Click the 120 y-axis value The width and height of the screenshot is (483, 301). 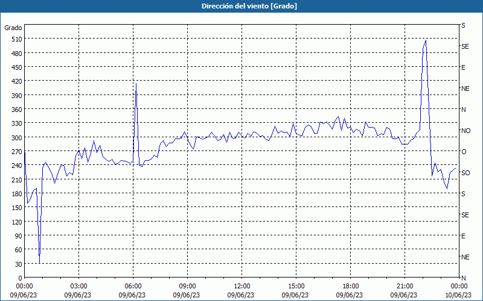(x=16, y=222)
